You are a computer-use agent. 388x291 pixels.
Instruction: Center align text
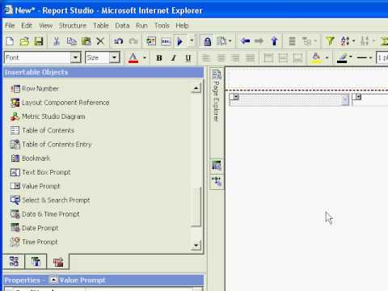tap(221, 57)
